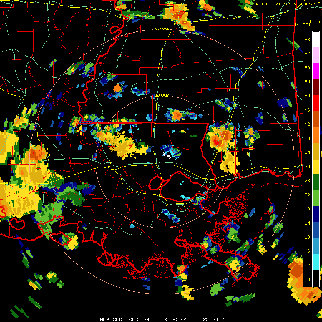Click the legend value "TH"
The width and height of the screenshot is (322, 322).
(x=307, y=279)
